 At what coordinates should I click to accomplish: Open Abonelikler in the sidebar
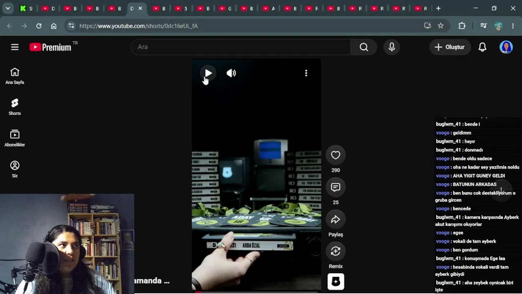pos(15,138)
